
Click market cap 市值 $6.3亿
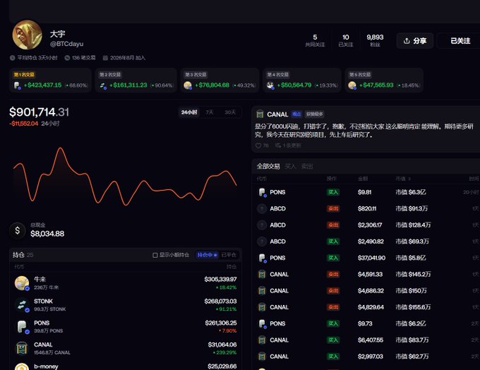point(411,192)
